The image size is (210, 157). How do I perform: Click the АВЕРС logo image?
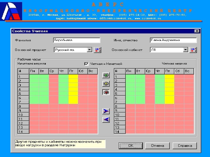[x=11, y=11]
